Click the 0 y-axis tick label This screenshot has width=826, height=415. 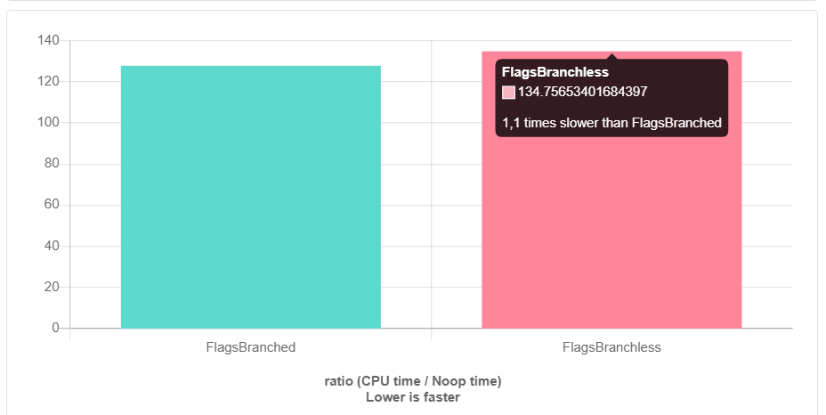(55, 329)
